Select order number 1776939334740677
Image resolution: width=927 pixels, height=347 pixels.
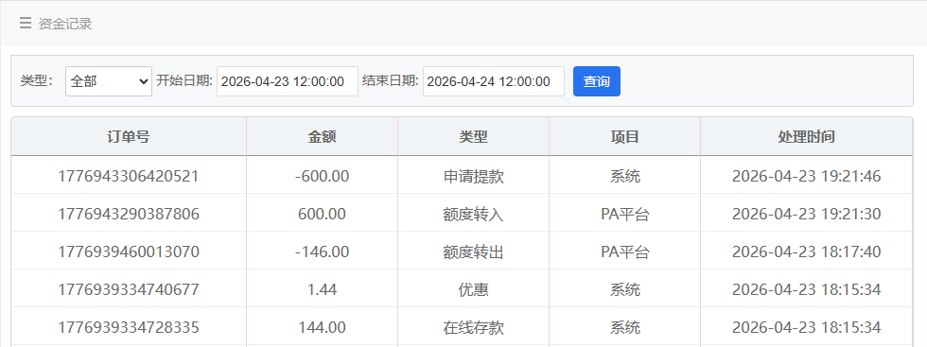coord(129,289)
